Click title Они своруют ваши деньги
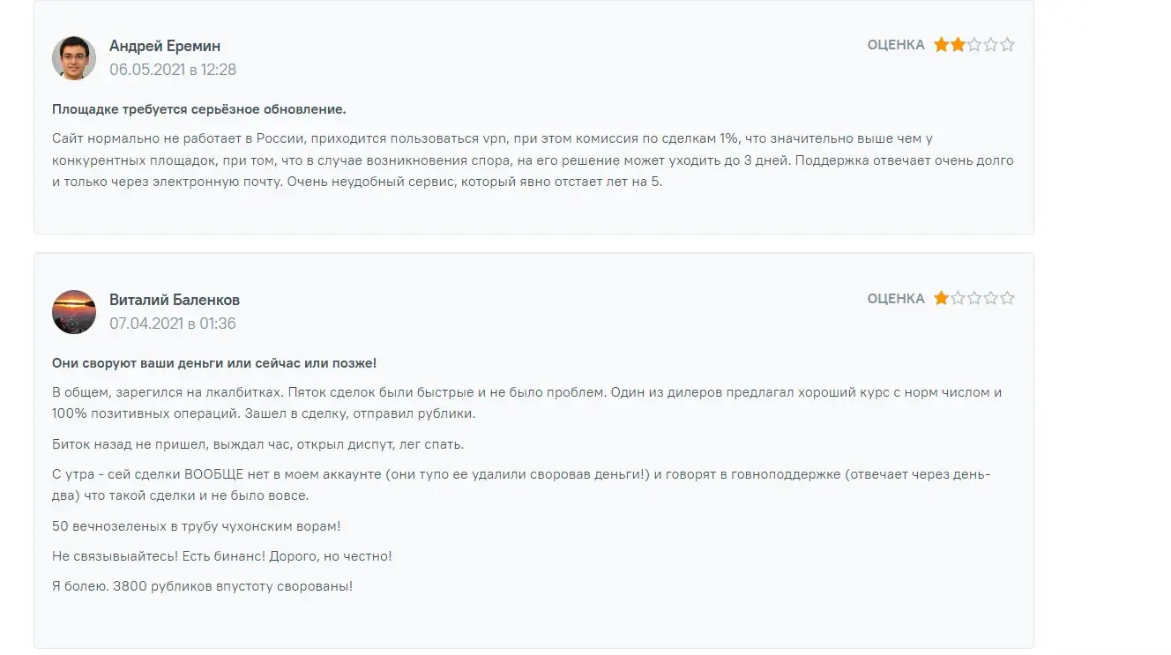This screenshot has height=655, width=1171. click(x=214, y=363)
